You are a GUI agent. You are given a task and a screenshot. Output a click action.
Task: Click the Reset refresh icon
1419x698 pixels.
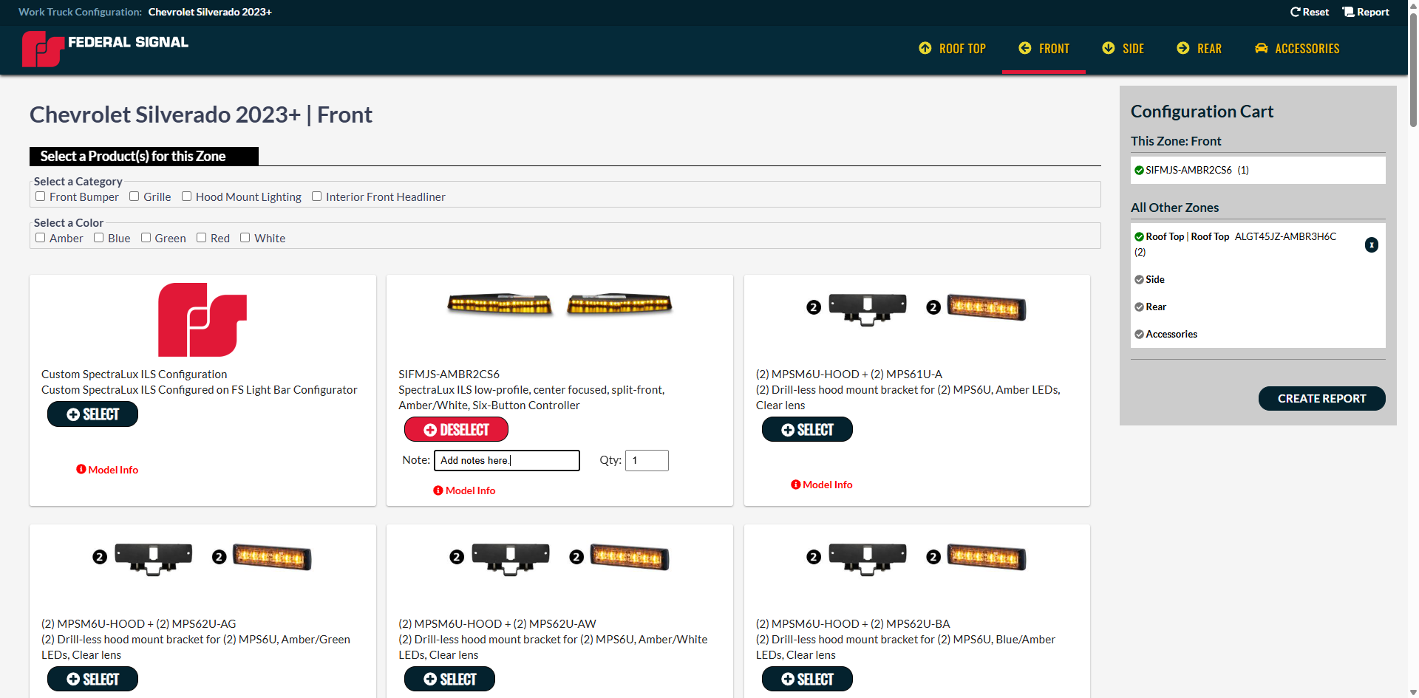coord(1295,12)
